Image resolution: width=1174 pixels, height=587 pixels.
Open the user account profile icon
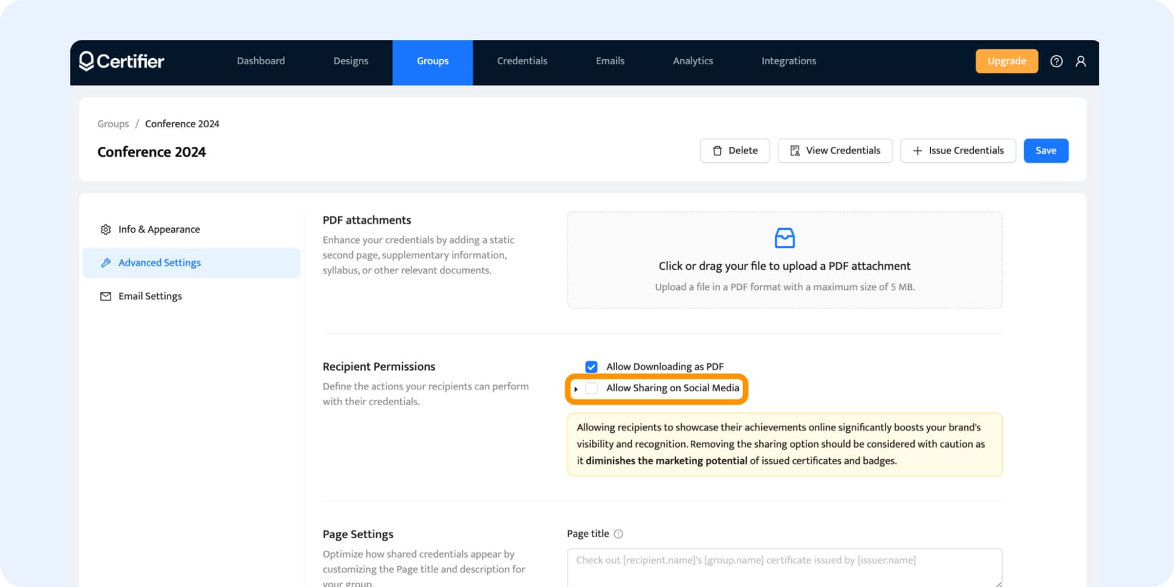coord(1080,61)
